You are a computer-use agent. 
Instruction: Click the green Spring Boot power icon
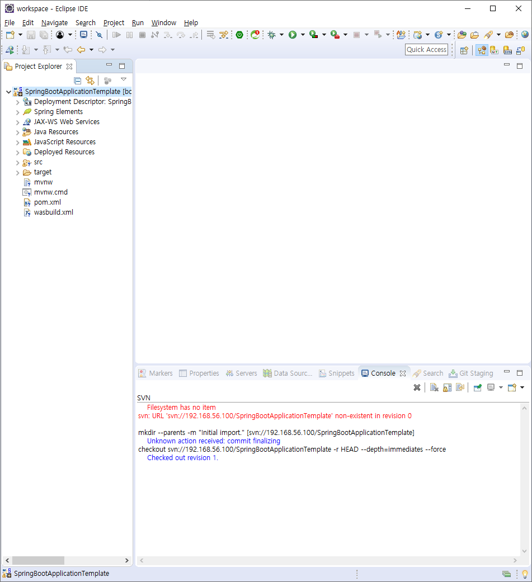(239, 35)
